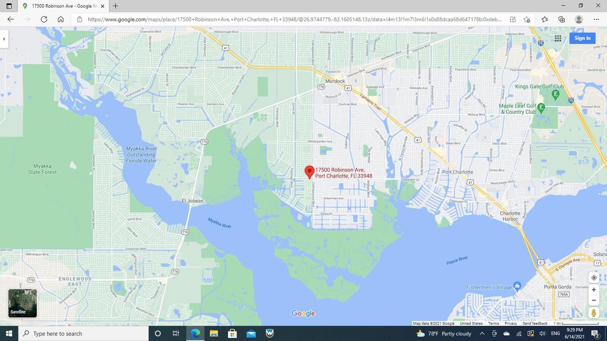View site information lock icon
Image resolution: width=607 pixels, height=341 pixels.
pos(80,19)
